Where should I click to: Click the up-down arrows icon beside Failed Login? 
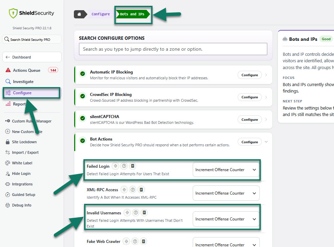pyautogui.click(x=115, y=166)
